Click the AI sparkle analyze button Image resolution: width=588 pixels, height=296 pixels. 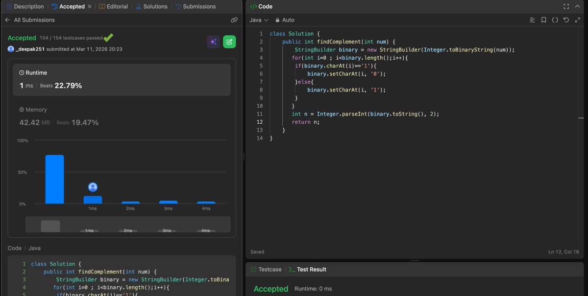[213, 42]
